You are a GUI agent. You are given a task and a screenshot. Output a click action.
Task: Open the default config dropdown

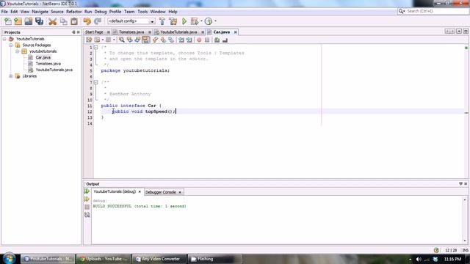tap(152, 21)
